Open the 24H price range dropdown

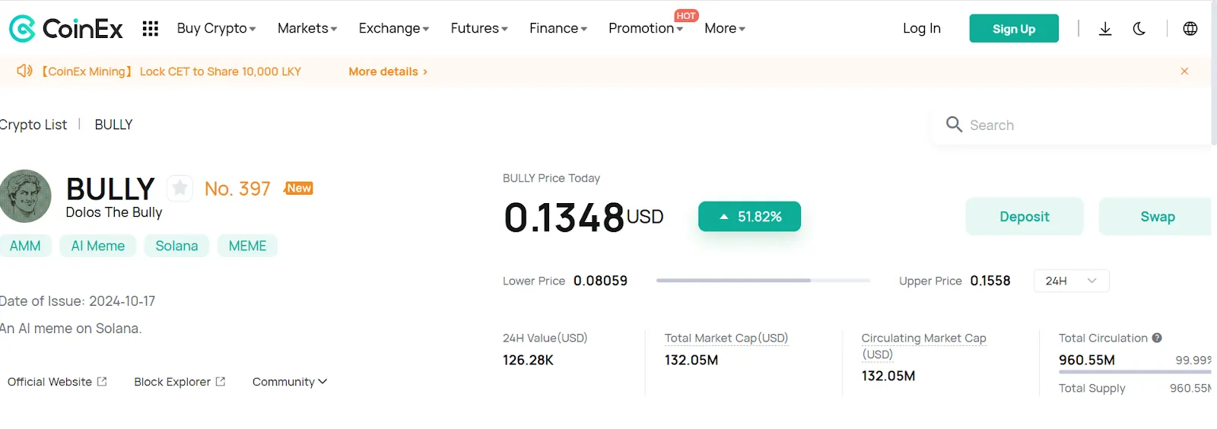1071,281
